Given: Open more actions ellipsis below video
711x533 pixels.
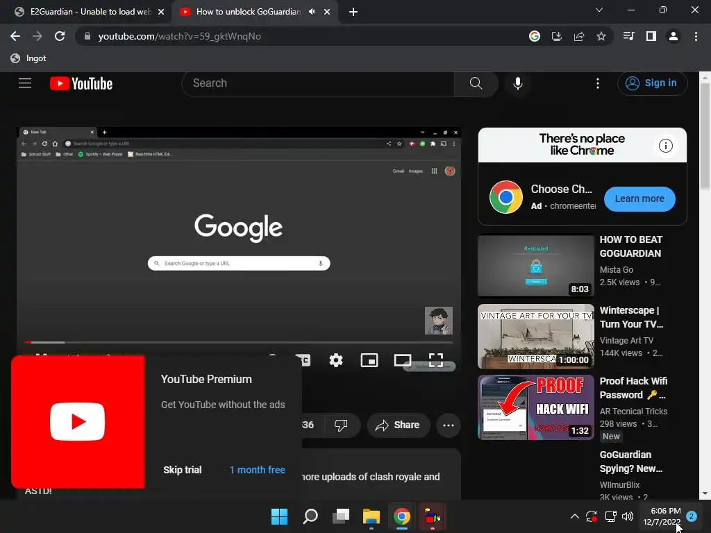Looking at the screenshot, I should [x=449, y=425].
